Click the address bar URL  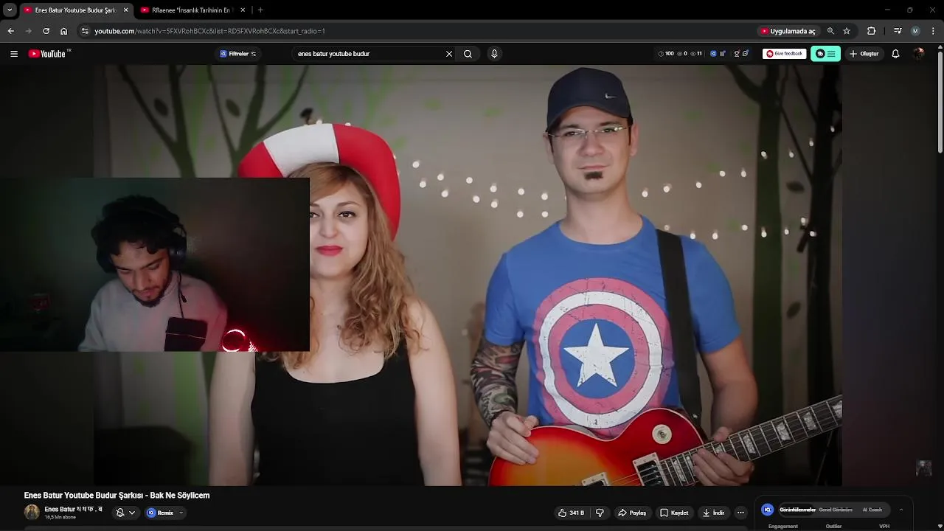(x=209, y=31)
